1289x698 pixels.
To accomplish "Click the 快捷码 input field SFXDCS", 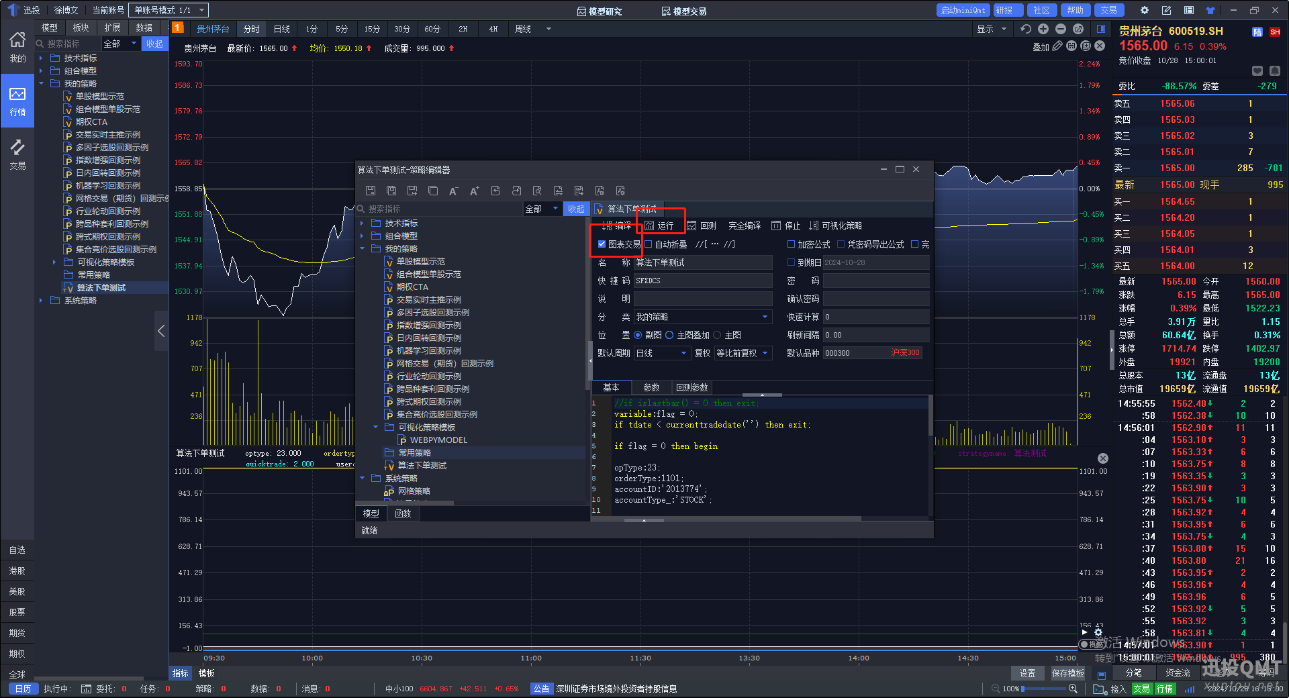I will [703, 281].
